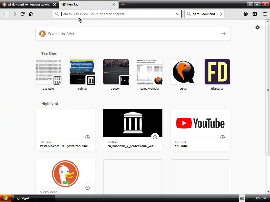
Task: Select the New Tab tab
Action: click(x=89, y=4)
